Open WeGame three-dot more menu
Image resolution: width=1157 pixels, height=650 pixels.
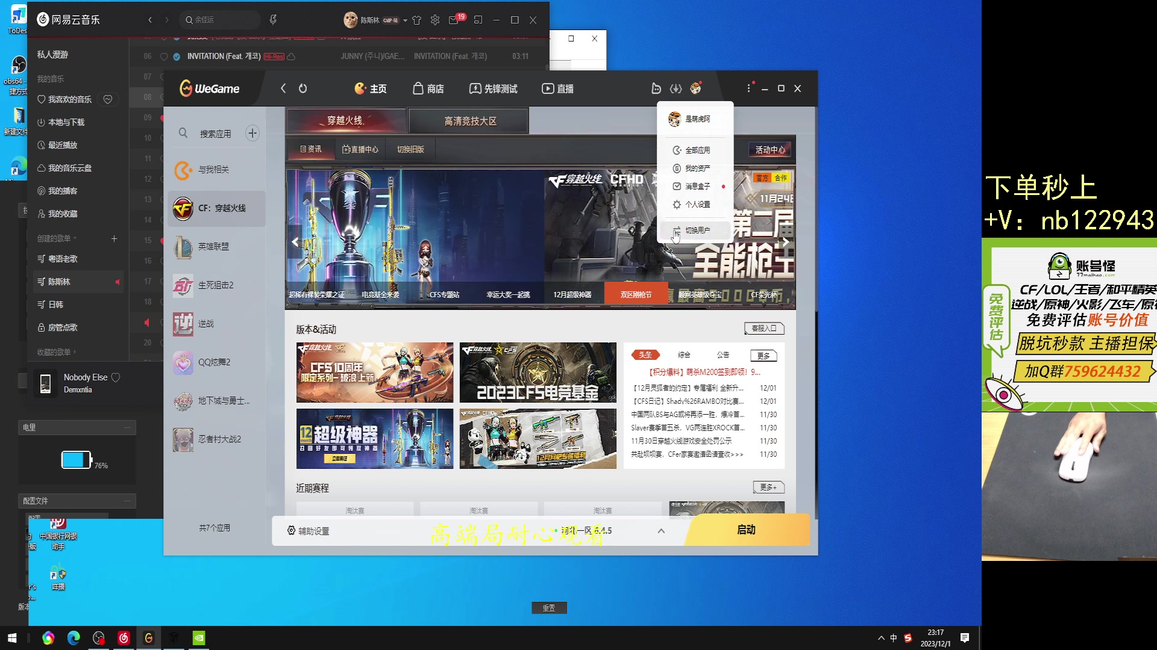click(x=749, y=88)
